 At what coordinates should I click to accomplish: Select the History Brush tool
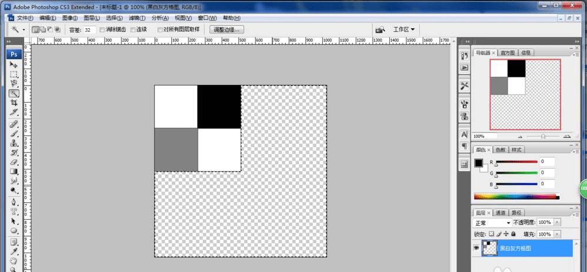pos(14,152)
